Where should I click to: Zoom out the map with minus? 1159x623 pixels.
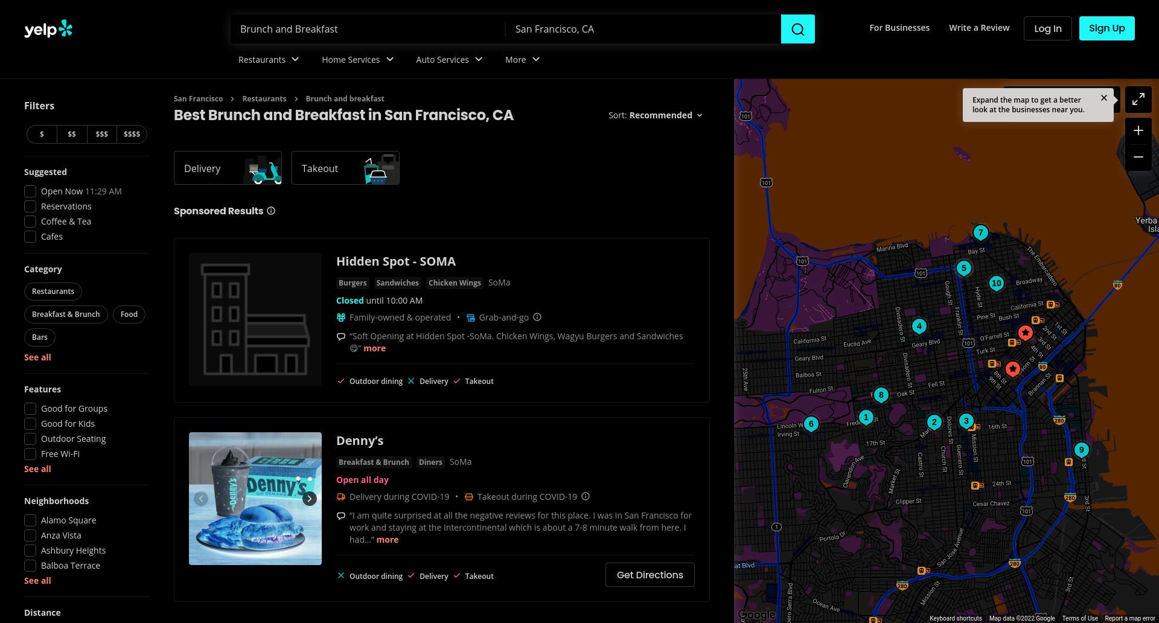coord(1138,157)
